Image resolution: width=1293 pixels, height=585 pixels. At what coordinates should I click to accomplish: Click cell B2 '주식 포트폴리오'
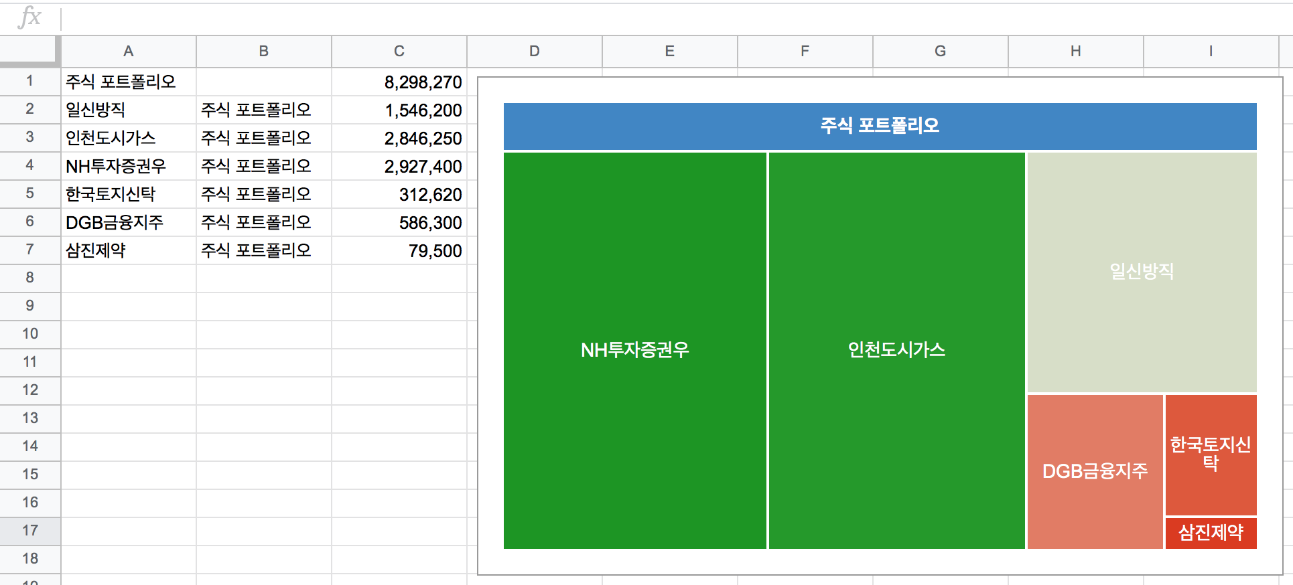tap(264, 110)
